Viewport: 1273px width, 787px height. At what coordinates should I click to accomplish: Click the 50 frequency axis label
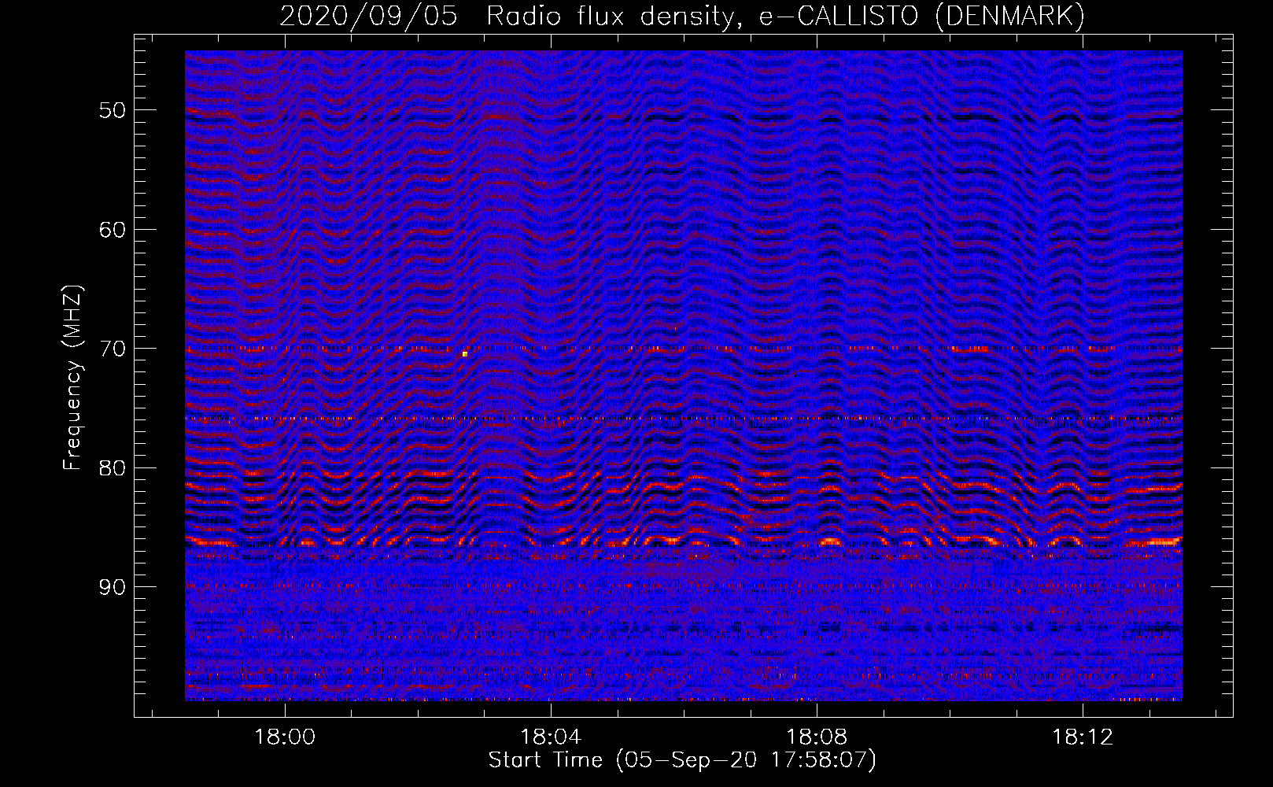pos(113,110)
